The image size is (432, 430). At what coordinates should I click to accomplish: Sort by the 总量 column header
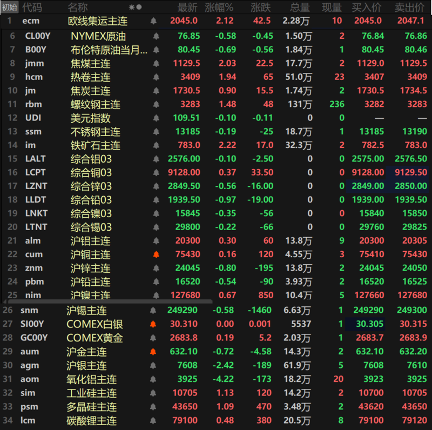[300, 8]
